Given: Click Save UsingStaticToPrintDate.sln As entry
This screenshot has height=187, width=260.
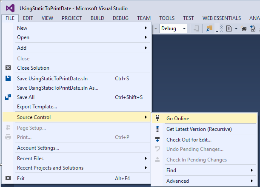Looking at the screenshot, I should pyautogui.click(x=57, y=88).
